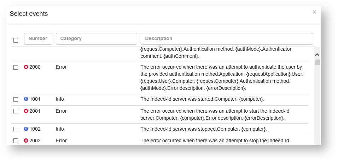The width and height of the screenshot is (338, 162).
Task: Click the Description filter input
Action: click(227, 39)
